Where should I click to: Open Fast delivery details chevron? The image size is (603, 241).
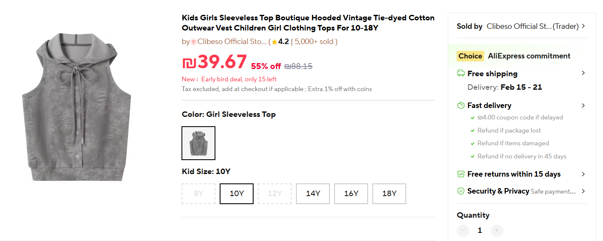coord(583,105)
